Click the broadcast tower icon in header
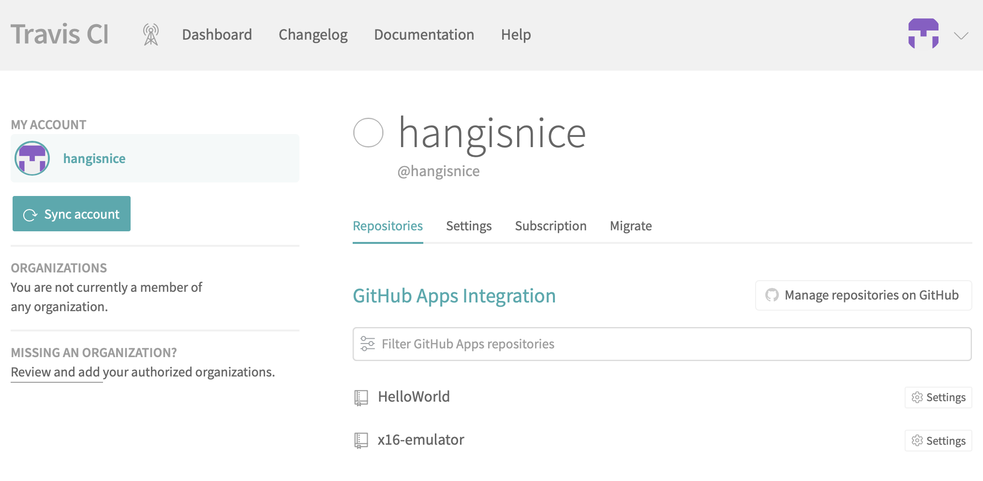Image resolution: width=983 pixels, height=481 pixels. pyautogui.click(x=151, y=35)
